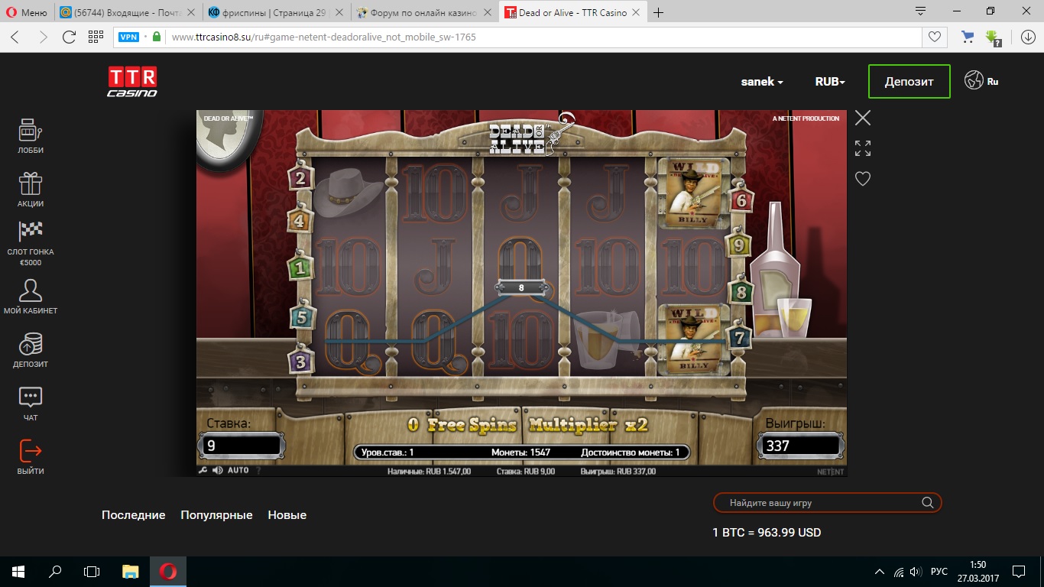Click the address bar URL
Image resolution: width=1044 pixels, height=587 pixels.
point(324,37)
